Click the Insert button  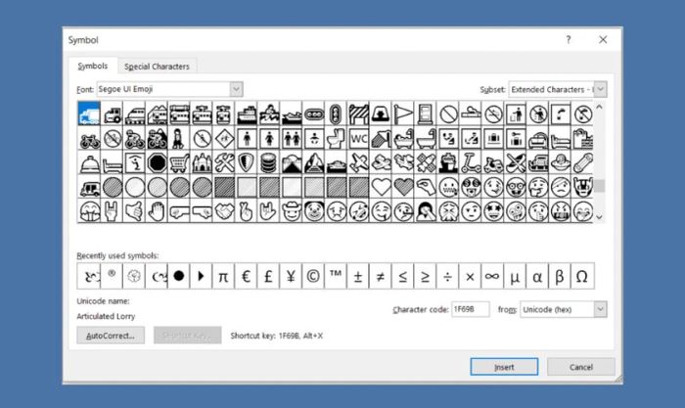[x=504, y=367]
